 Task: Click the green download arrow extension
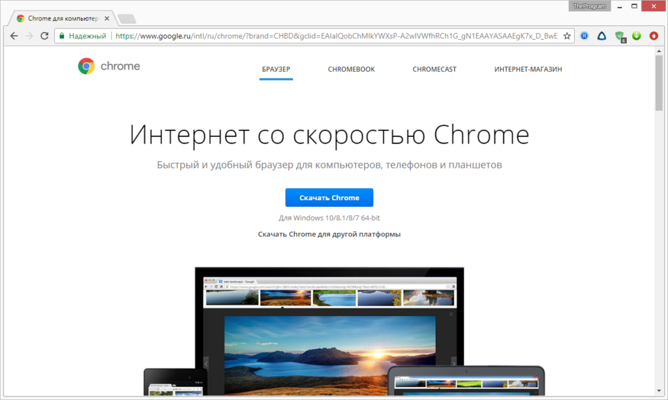637,36
